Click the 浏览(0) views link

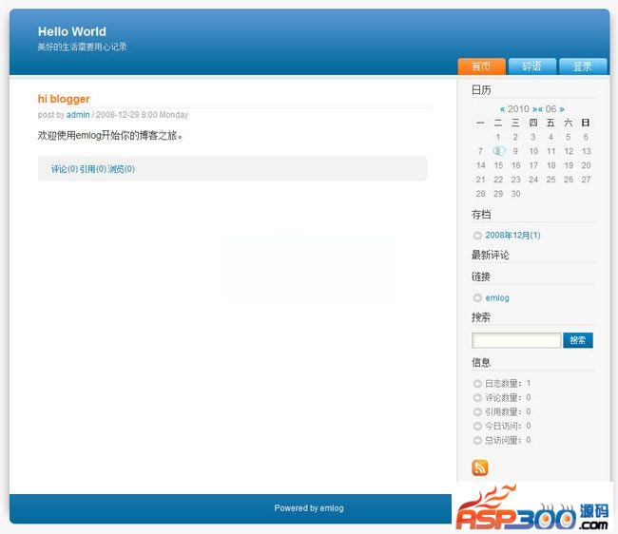tap(122, 169)
